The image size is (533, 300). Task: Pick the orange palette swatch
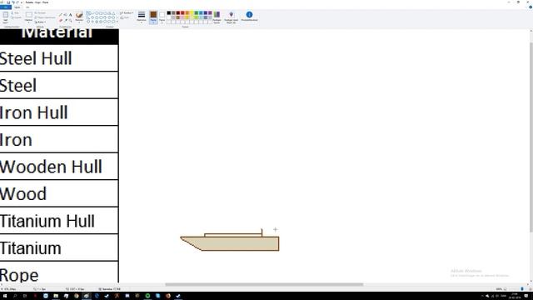click(x=187, y=13)
